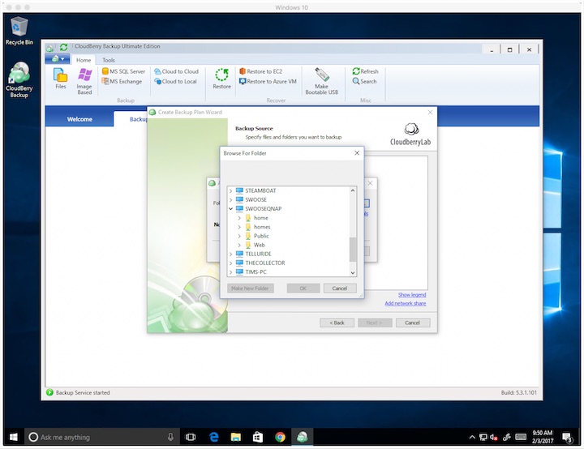Go Back in the backup wizard
This screenshot has height=449, width=584.
[337, 323]
